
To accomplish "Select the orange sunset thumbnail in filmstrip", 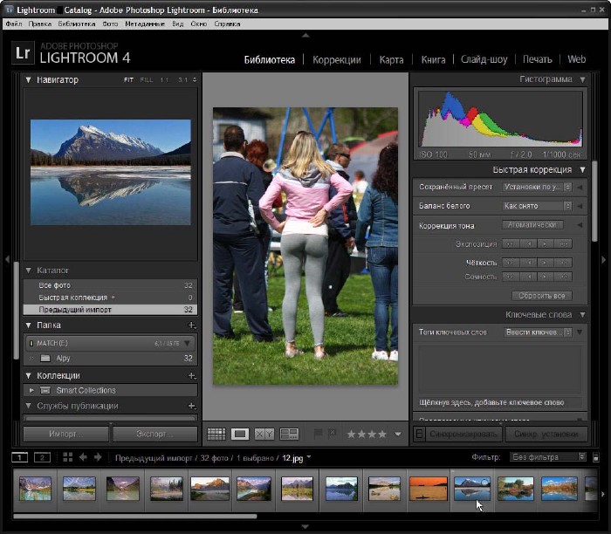I will click(428, 489).
